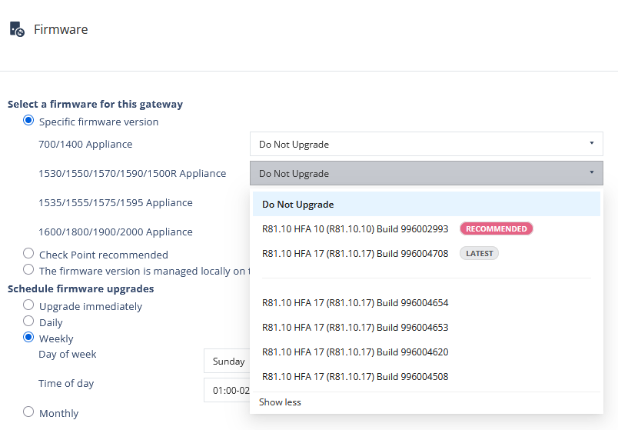Click 1530/1550/1570/1590/1500R Appliance label
The width and height of the screenshot is (618, 430).
(132, 173)
